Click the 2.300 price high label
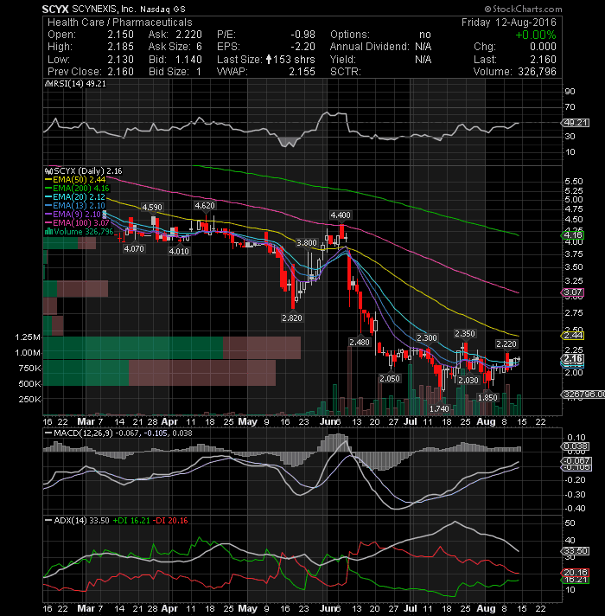The image size is (605, 616). [x=427, y=338]
